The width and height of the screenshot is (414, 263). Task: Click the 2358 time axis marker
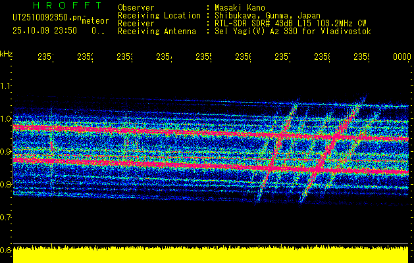[323, 57]
